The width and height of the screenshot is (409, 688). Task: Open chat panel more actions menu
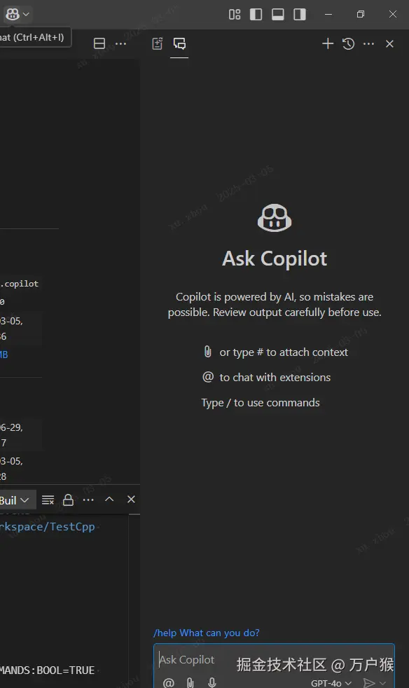[x=369, y=43]
